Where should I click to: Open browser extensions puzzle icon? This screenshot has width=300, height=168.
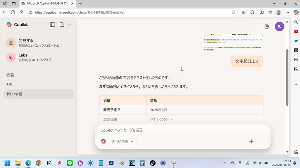point(252,12)
